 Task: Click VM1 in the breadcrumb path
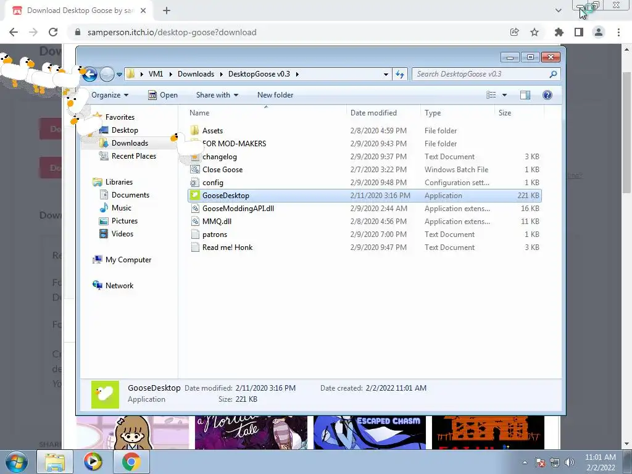tap(156, 74)
